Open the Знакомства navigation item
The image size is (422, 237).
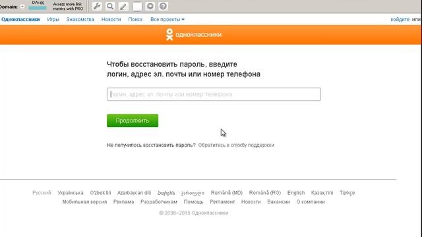tap(80, 19)
